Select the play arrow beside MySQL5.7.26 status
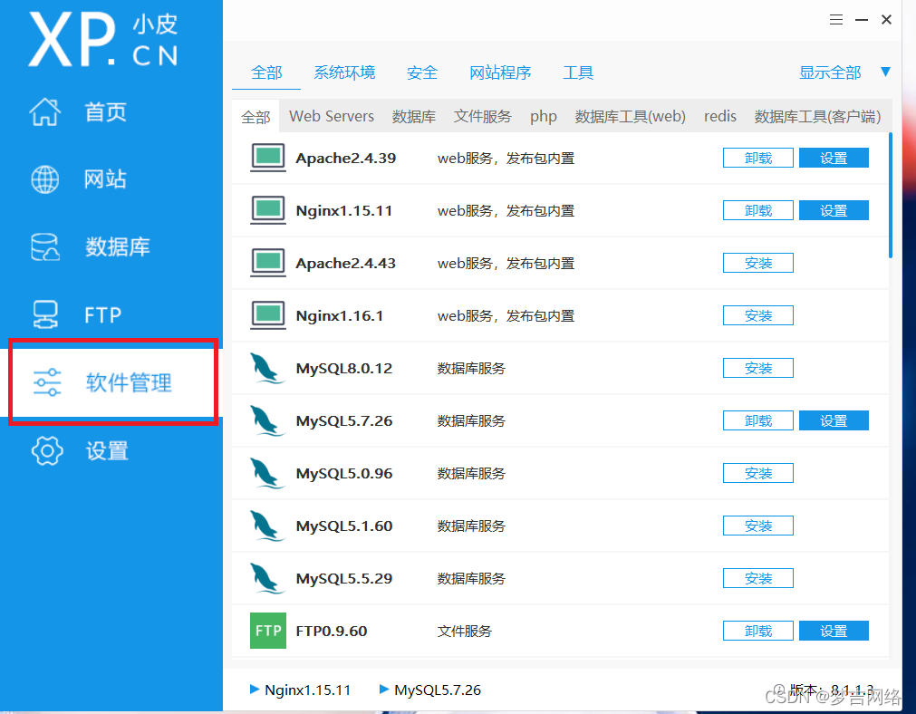Image resolution: width=916 pixels, height=714 pixels. [384, 689]
